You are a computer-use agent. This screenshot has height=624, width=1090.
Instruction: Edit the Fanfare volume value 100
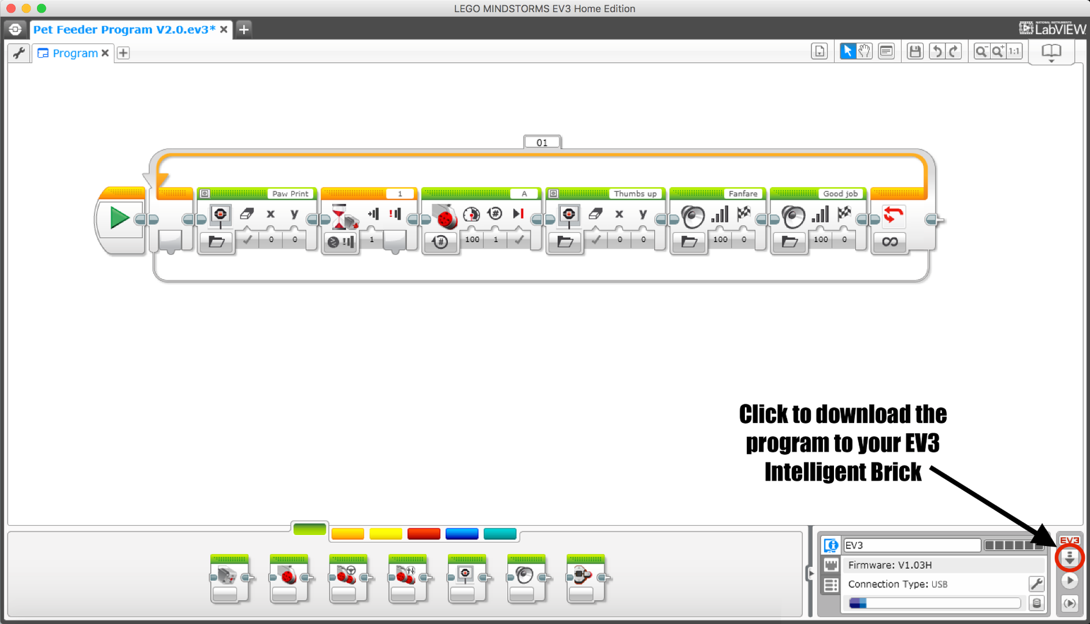(721, 239)
